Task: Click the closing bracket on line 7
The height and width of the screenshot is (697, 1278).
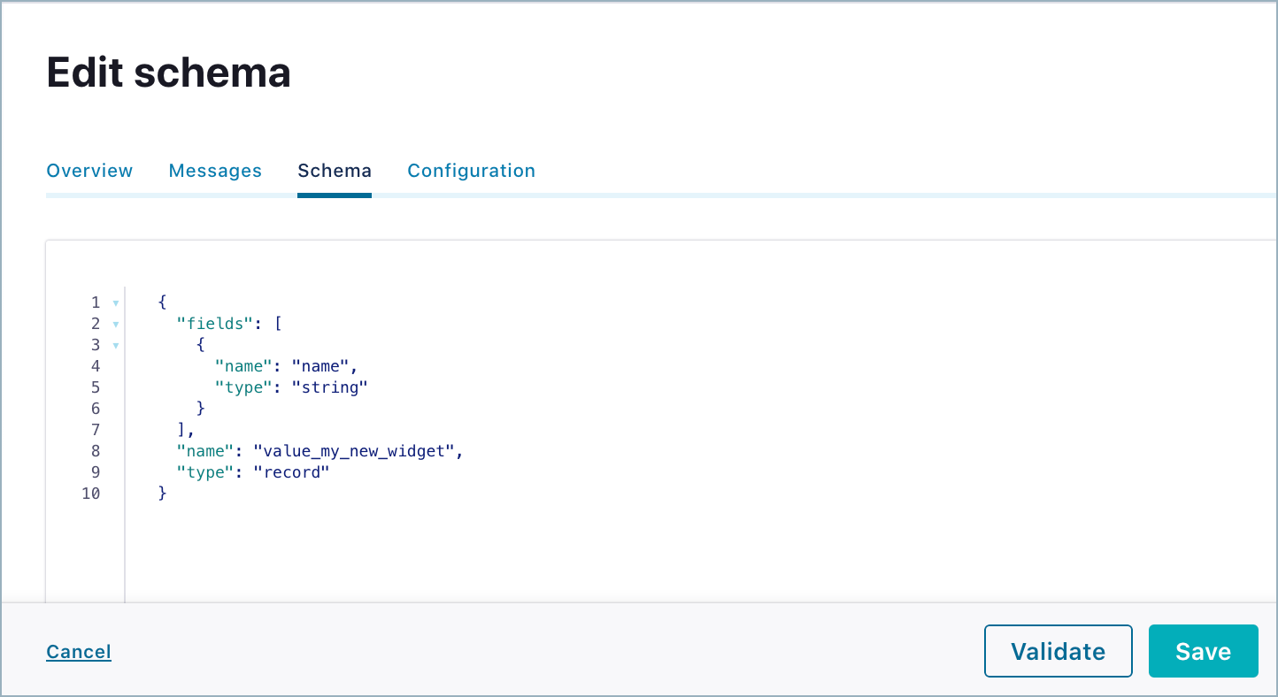Action: pyautogui.click(x=183, y=430)
